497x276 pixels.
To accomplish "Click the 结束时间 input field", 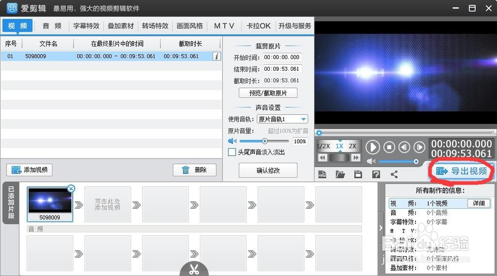I will pyautogui.click(x=282, y=69).
